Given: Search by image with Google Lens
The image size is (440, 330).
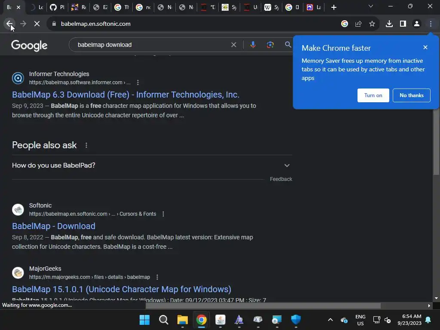Looking at the screenshot, I should point(270,45).
